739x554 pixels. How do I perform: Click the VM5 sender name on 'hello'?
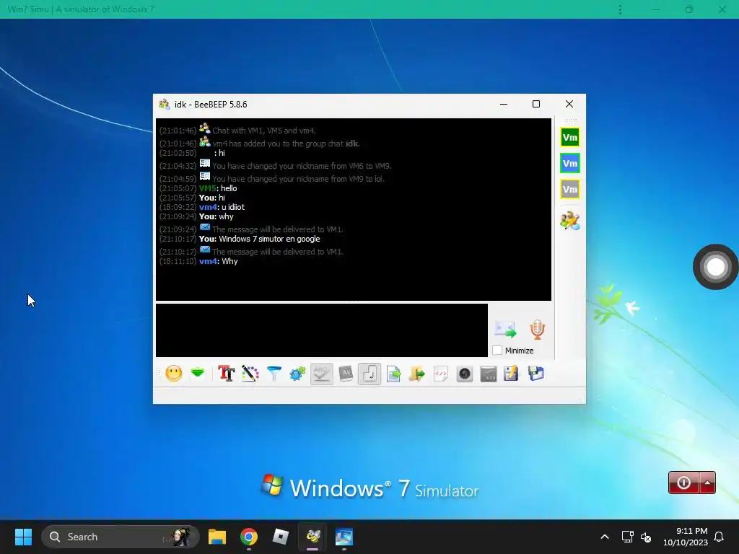coord(207,188)
